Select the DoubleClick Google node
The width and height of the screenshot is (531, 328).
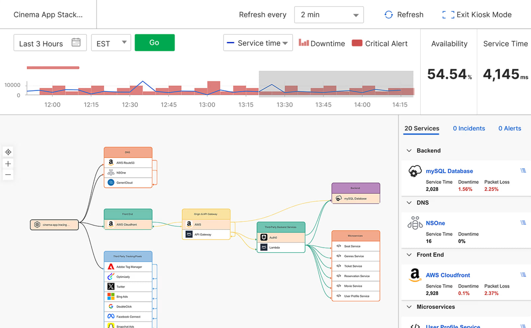(x=128, y=307)
